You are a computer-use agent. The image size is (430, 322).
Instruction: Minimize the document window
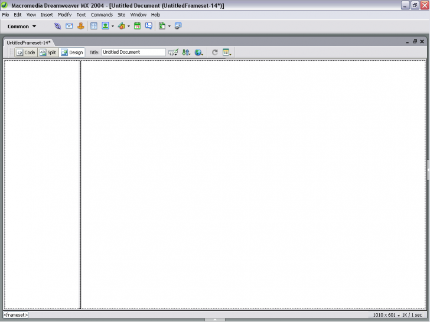tap(407, 42)
